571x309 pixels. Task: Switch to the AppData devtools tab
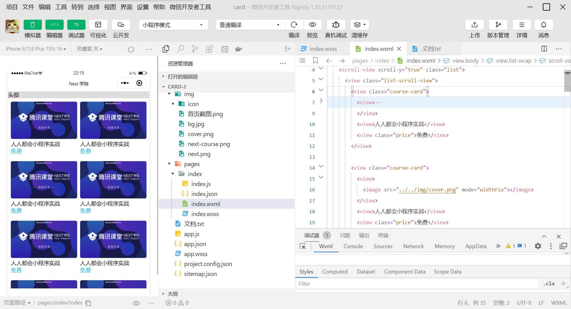coord(476,246)
